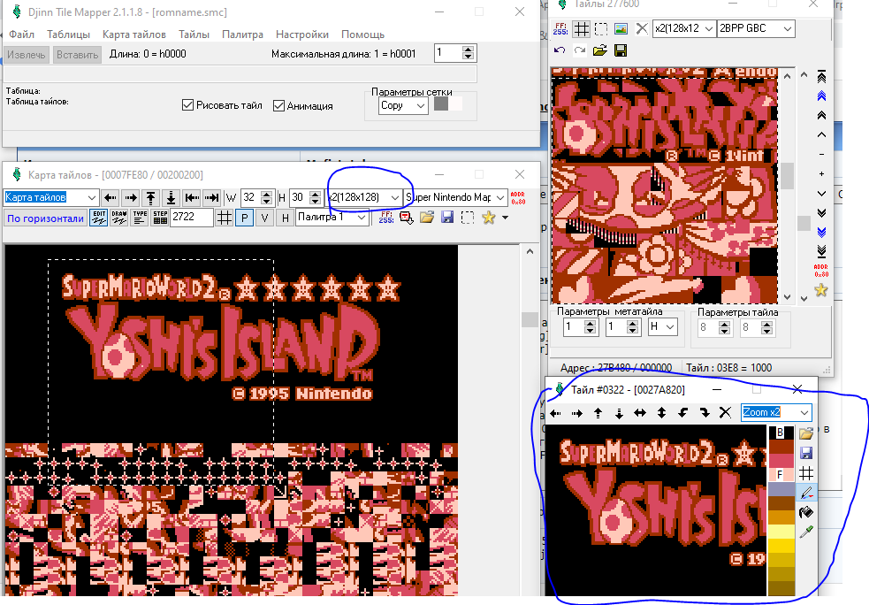Select the dashed selection tool in Тайлы window
869x605 pixels.
[x=601, y=28]
